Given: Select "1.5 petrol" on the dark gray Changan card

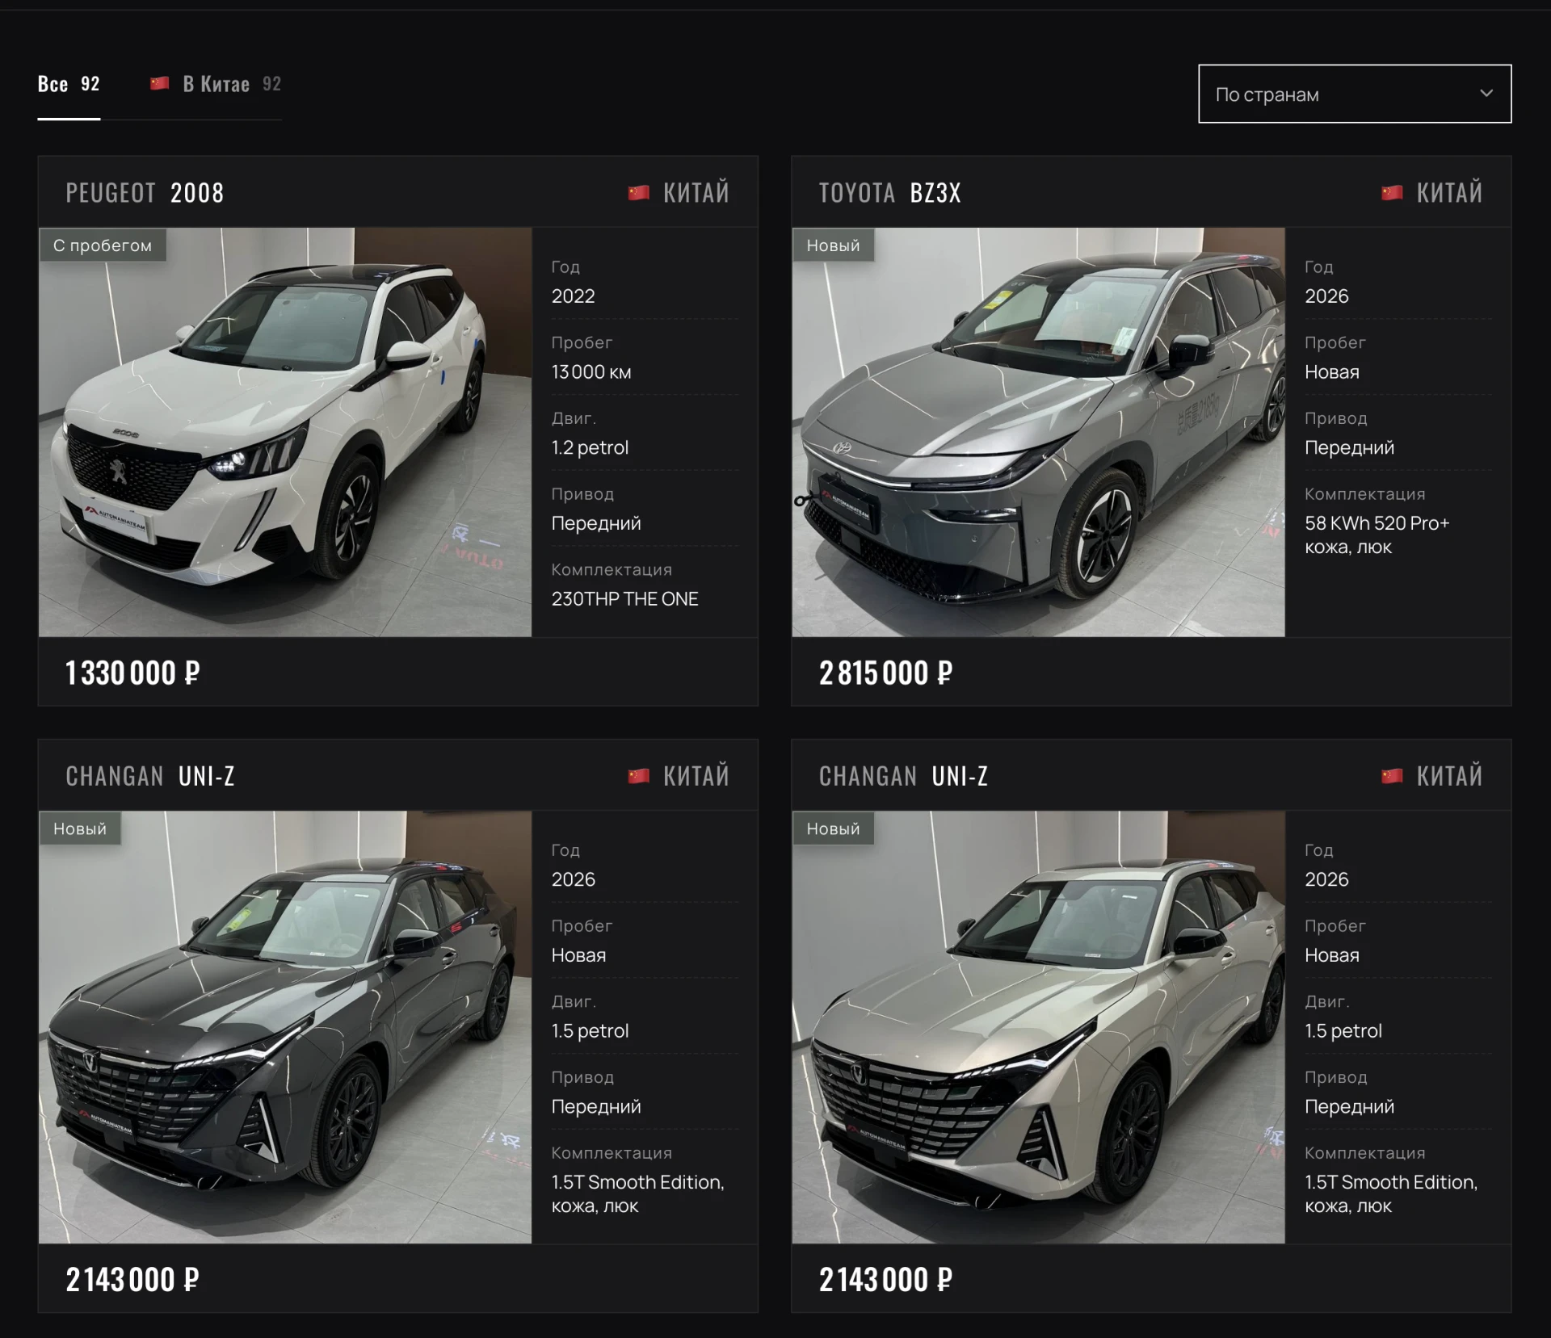Looking at the screenshot, I should pos(590,1031).
